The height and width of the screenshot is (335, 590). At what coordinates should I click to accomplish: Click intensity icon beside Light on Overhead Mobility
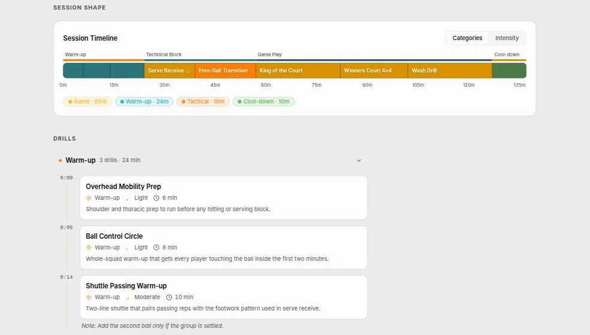(x=127, y=198)
